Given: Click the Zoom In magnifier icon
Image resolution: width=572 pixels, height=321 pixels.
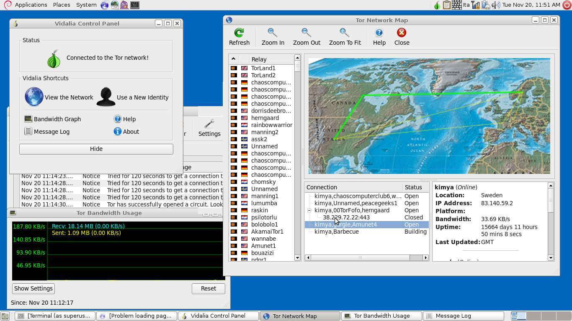Looking at the screenshot, I should (x=273, y=33).
